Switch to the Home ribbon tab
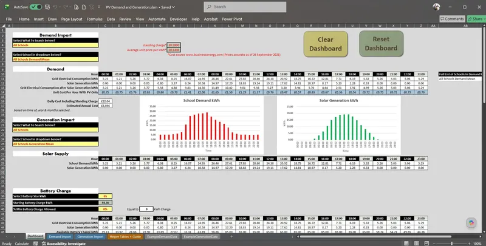Image resolution: width=486 pixels, height=246 pixels. point(24,19)
